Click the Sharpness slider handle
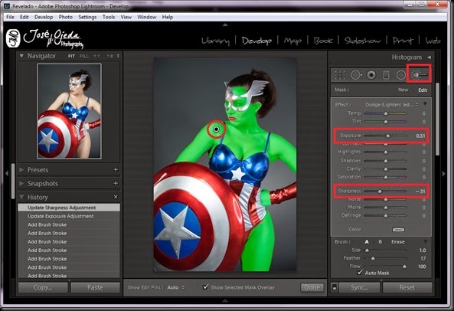 pyautogui.click(x=380, y=191)
